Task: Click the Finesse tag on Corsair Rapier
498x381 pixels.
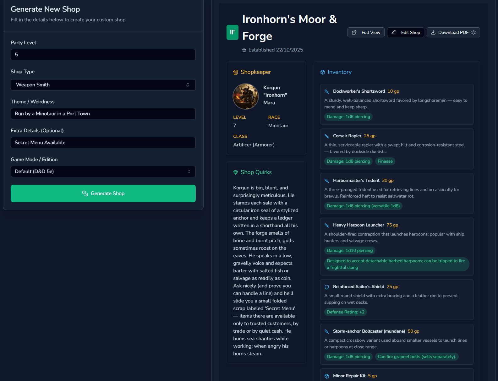Action: (x=385, y=161)
